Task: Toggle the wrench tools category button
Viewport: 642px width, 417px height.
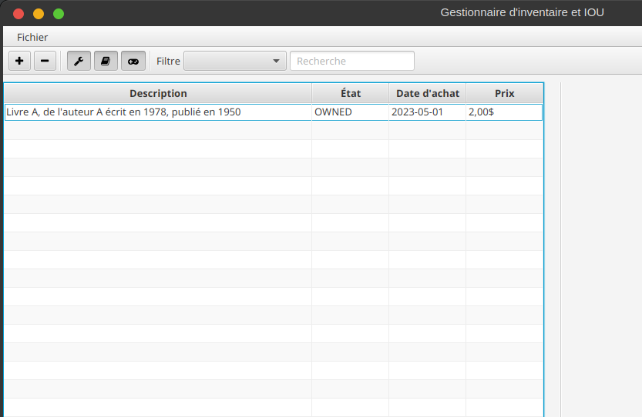Action: point(79,61)
